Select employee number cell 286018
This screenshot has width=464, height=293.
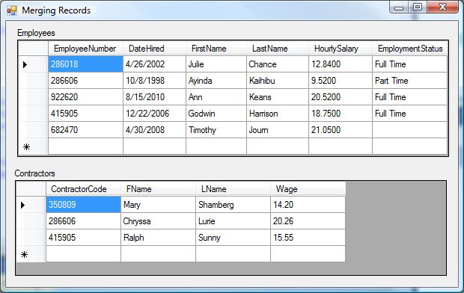(x=85, y=64)
